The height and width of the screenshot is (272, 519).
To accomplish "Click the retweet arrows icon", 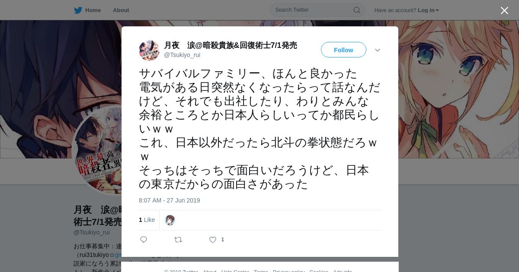I will (178, 240).
